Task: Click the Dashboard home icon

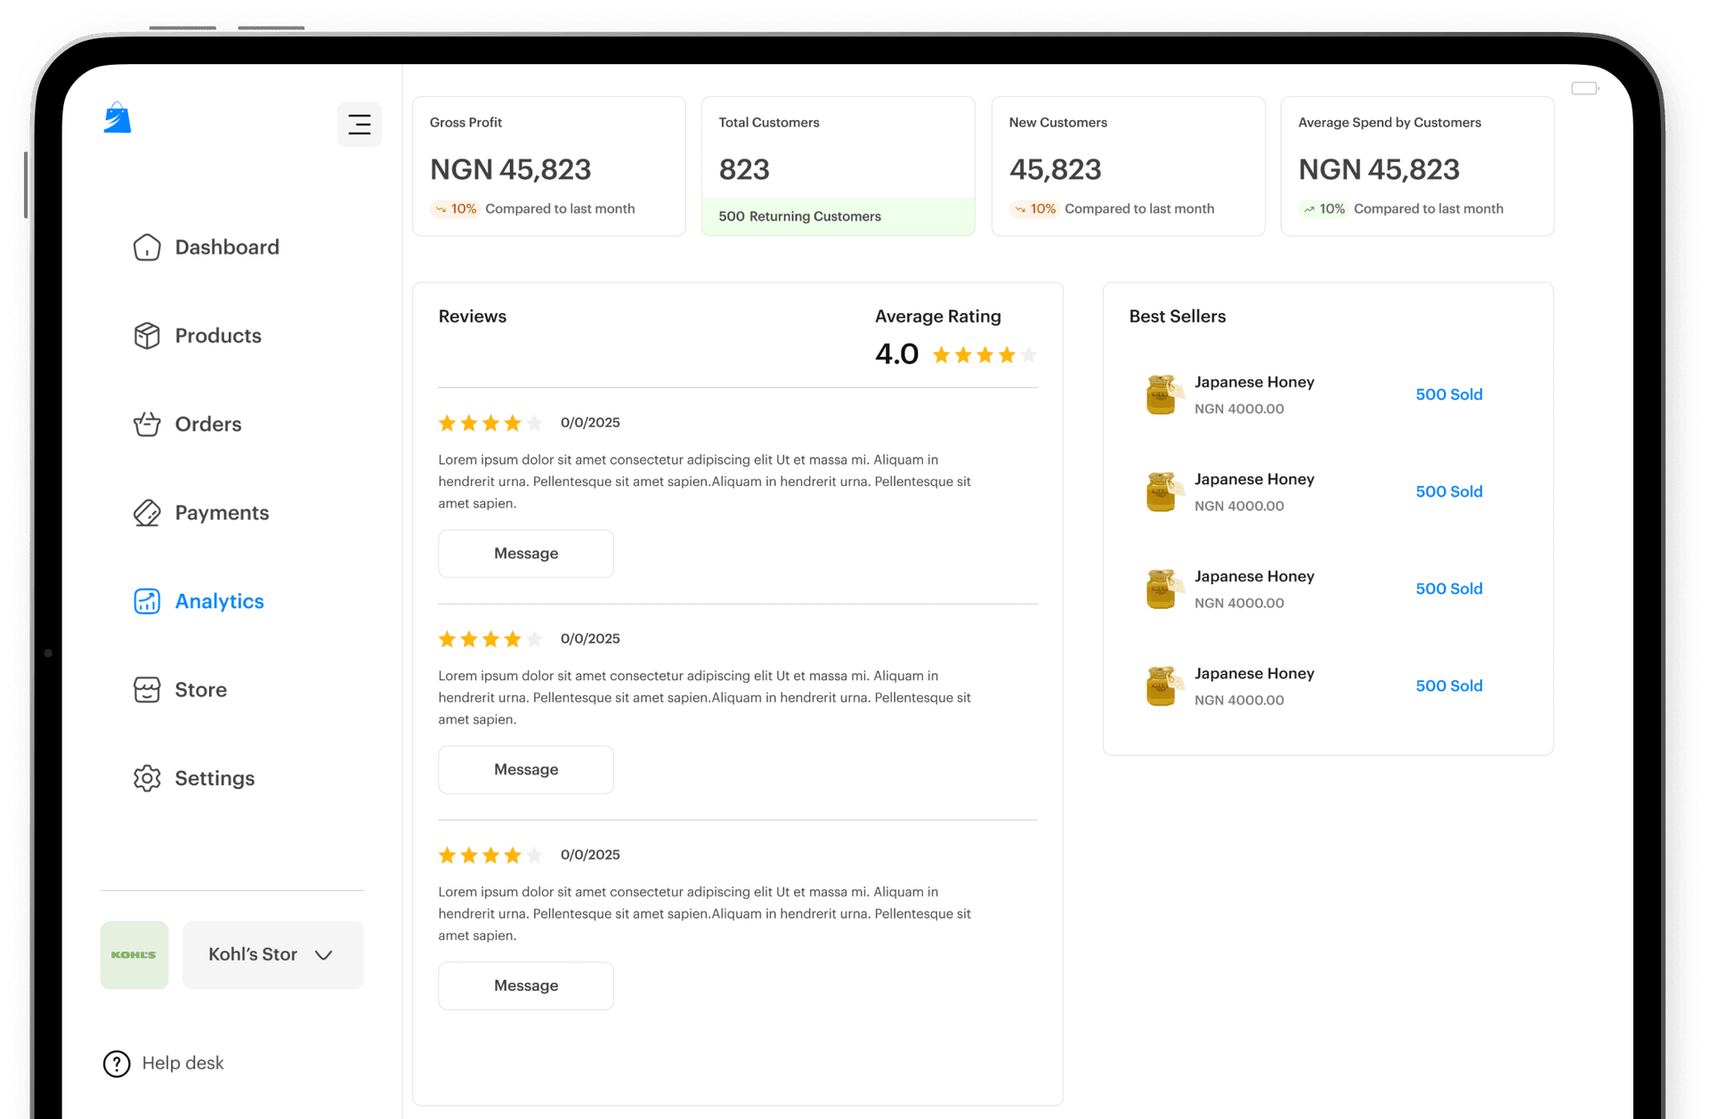Action: pos(147,247)
